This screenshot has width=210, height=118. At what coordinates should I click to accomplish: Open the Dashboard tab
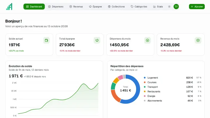coord(34,7)
